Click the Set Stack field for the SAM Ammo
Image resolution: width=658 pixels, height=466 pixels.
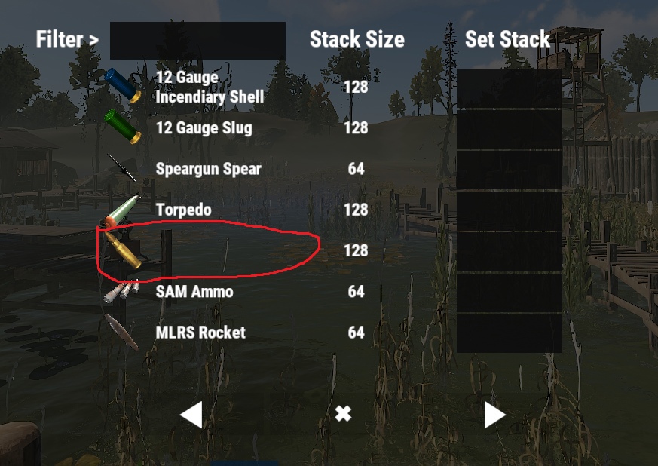(509, 293)
